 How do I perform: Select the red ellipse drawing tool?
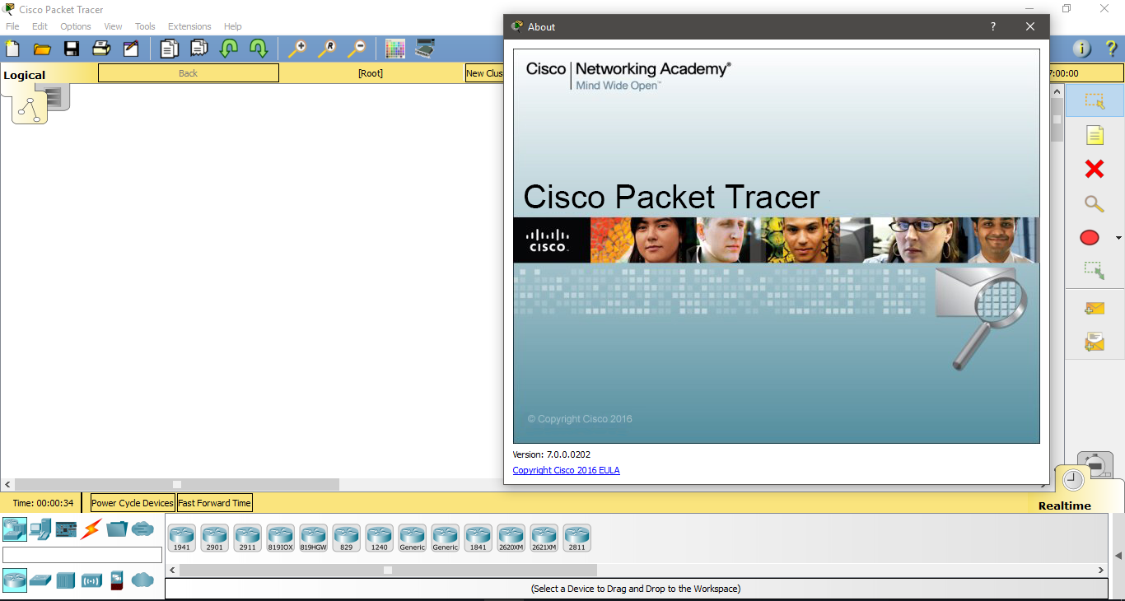(x=1090, y=238)
